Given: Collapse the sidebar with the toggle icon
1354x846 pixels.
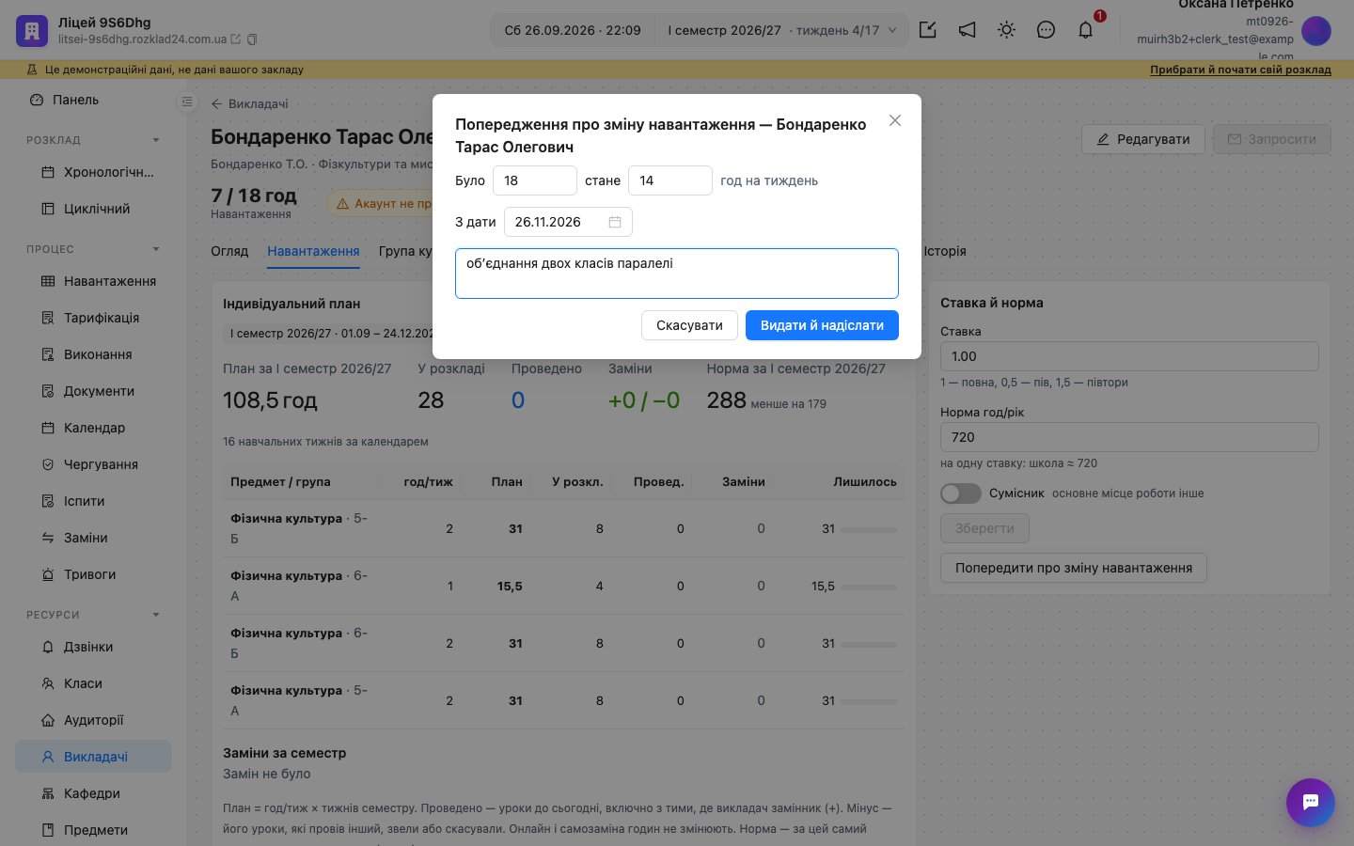Looking at the screenshot, I should 187,102.
